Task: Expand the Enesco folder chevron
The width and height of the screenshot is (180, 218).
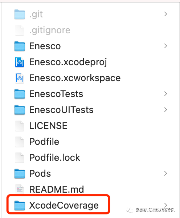Action: [x=165, y=46]
